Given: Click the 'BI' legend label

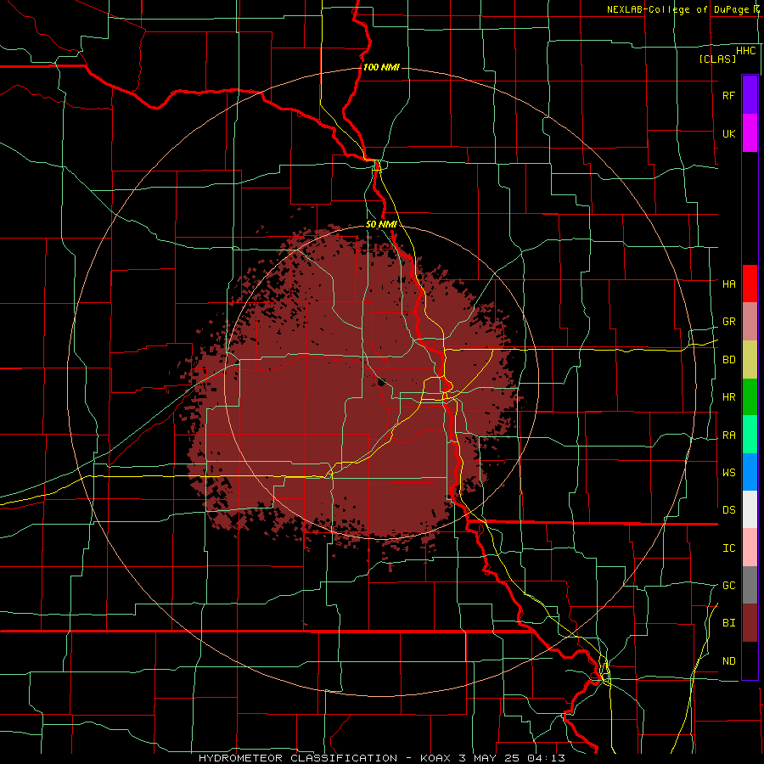Looking at the screenshot, I should tap(729, 623).
